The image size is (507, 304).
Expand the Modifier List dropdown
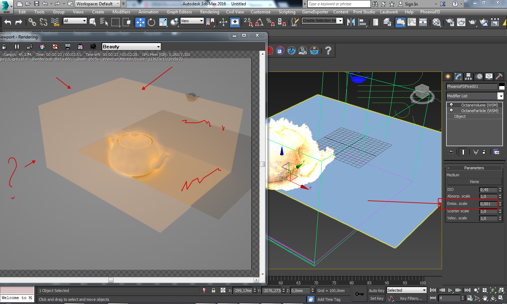(x=475, y=96)
